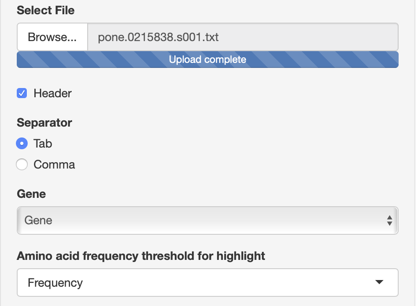
Task: Expand the Frequency dropdown
Action: click(201, 283)
